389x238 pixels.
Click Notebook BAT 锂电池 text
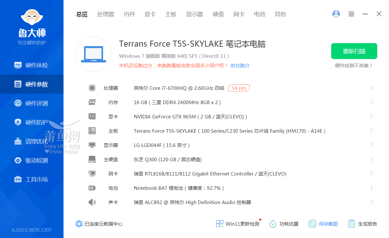(179, 188)
